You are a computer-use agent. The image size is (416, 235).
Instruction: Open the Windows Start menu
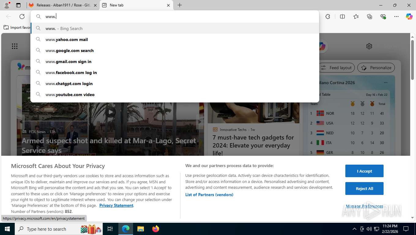(x=7, y=229)
